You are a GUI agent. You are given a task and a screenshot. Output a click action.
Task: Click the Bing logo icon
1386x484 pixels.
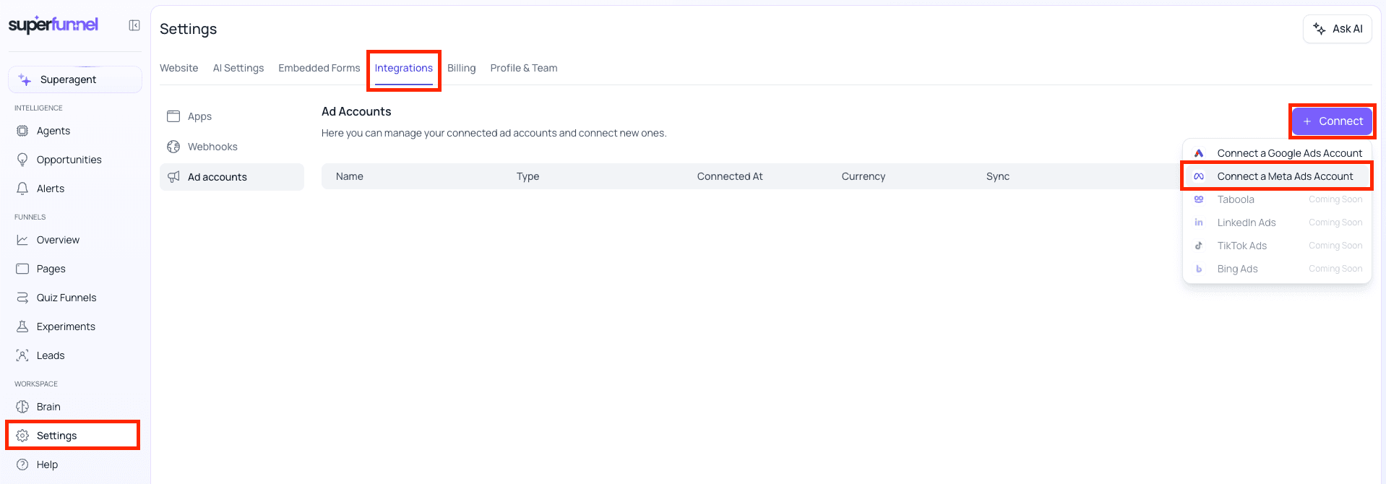(1199, 269)
